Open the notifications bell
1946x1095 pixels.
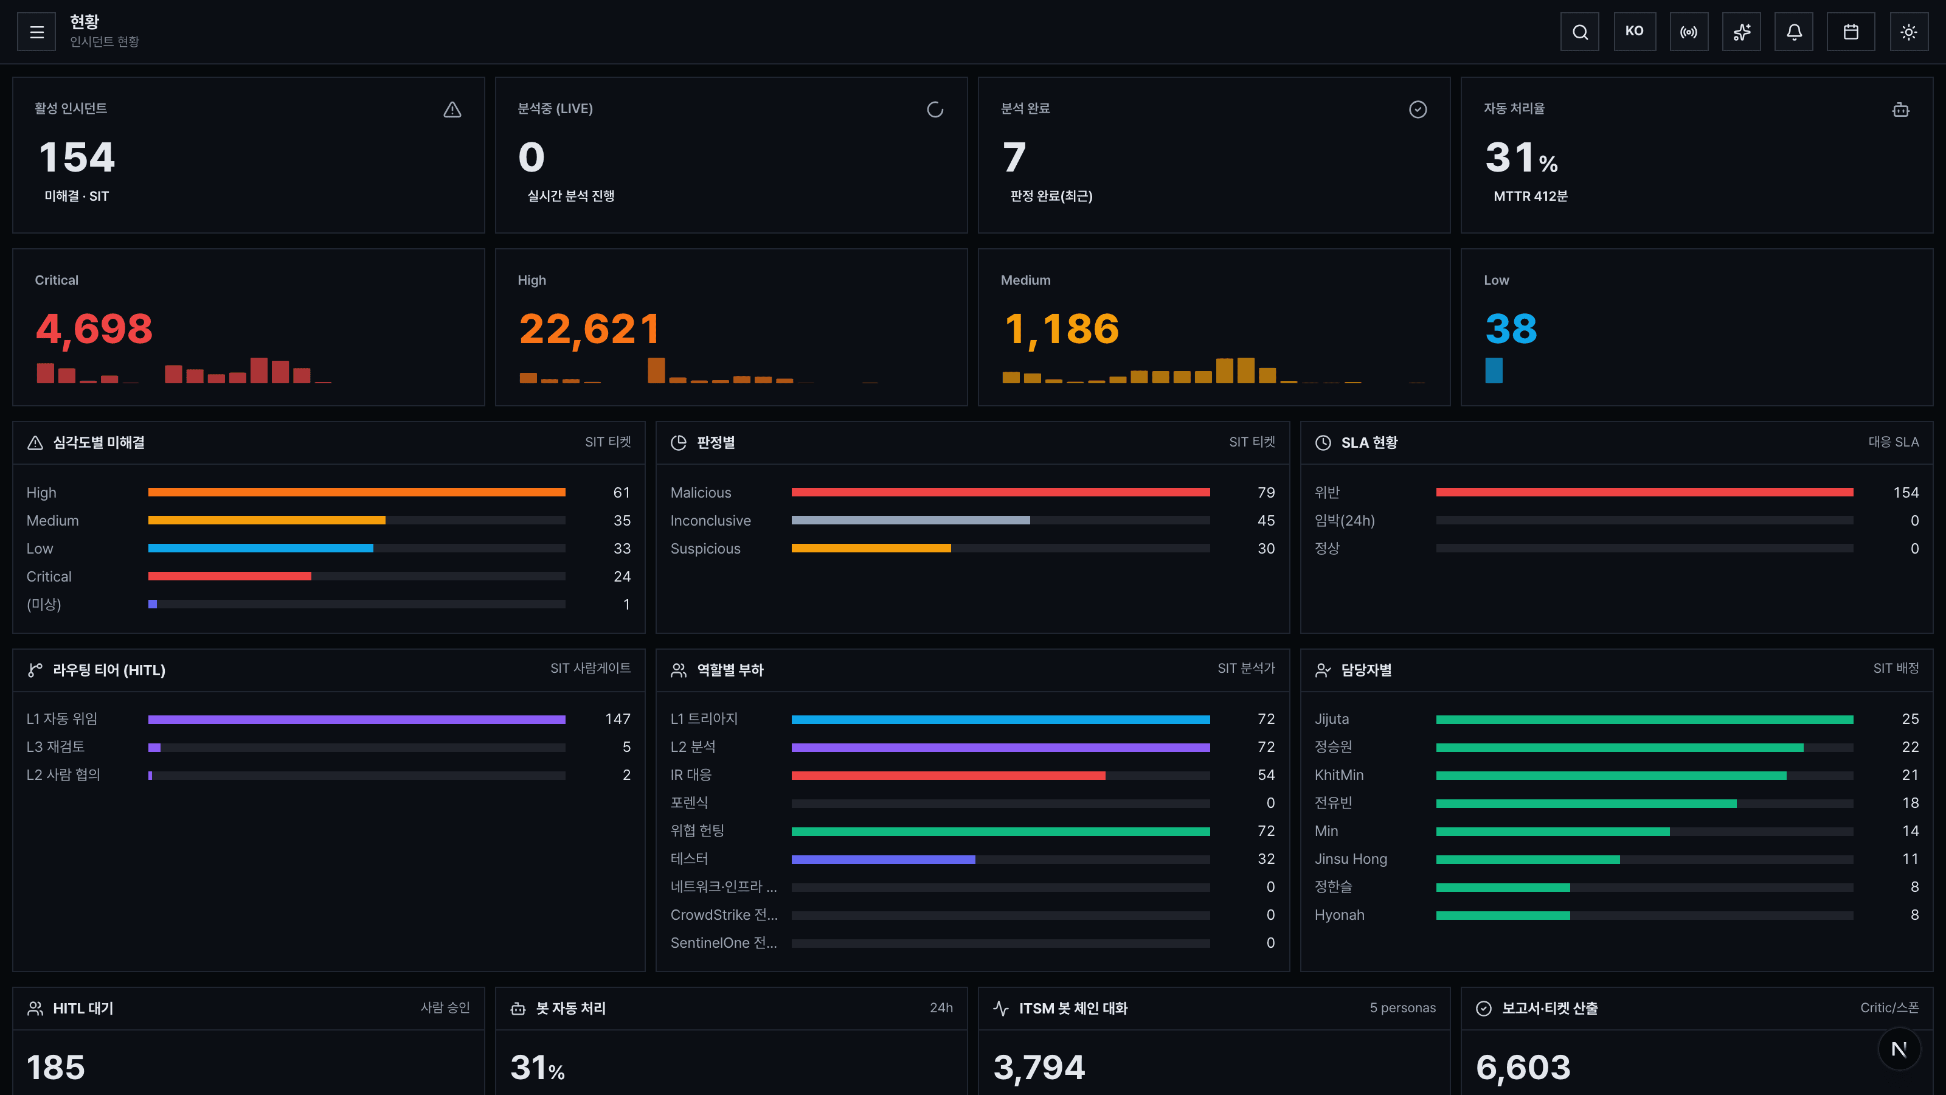pyautogui.click(x=1794, y=32)
